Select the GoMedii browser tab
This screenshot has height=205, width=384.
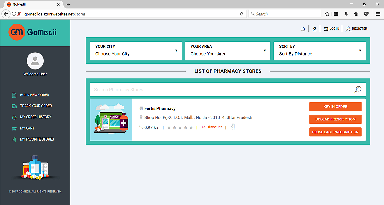pyautogui.click(x=34, y=4)
